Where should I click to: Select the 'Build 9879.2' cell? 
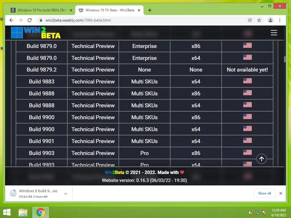[41, 70]
